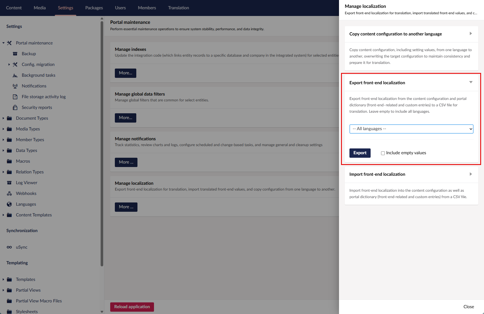Click the Backup archive icon in sidebar

pyautogui.click(x=15, y=54)
